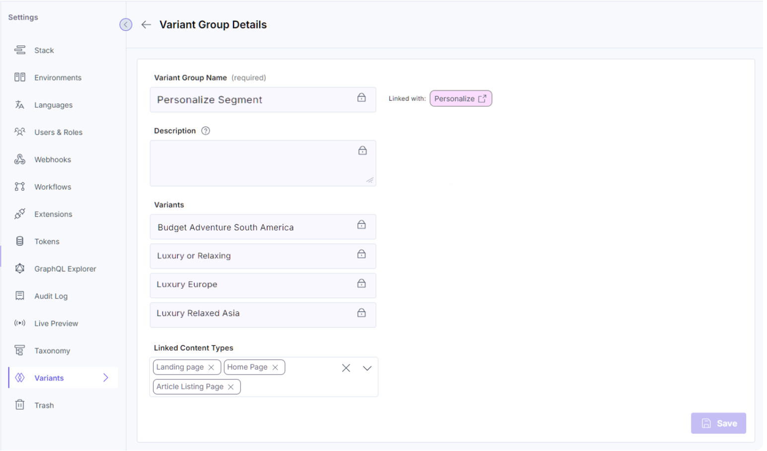Click the Environments icon in the sidebar
This screenshot has width=767, height=451.
(x=20, y=77)
